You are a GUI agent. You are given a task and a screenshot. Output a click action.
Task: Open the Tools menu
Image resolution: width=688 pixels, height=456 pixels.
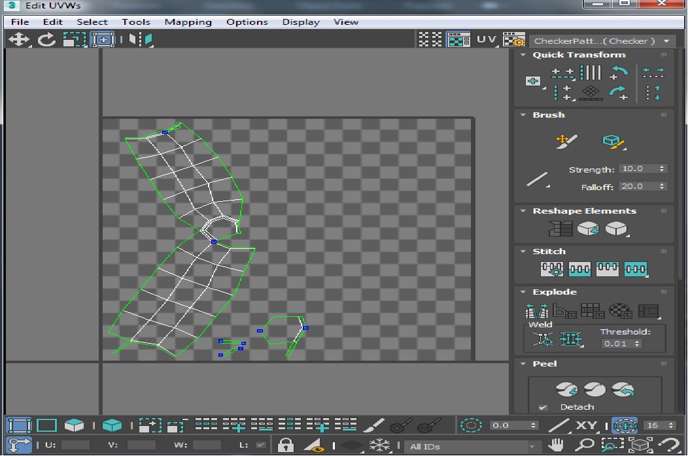pos(135,22)
